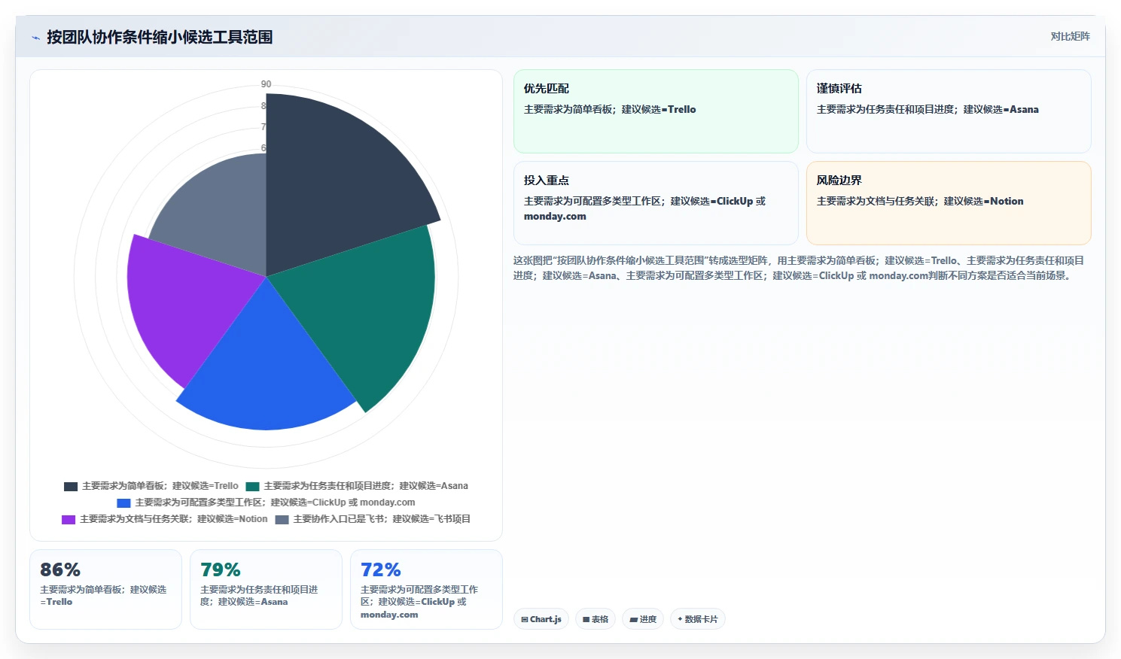Click the 86% stat card
Screen dimensions: 1121x659
[x=105, y=589]
